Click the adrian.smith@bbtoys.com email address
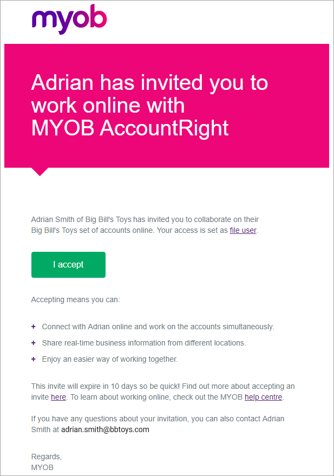This screenshot has height=476, width=334. pos(105,429)
